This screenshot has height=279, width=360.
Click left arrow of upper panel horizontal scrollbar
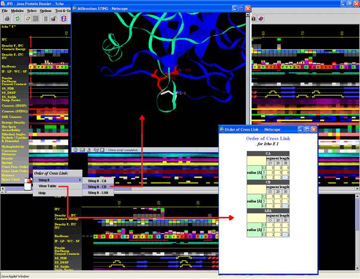(2, 189)
